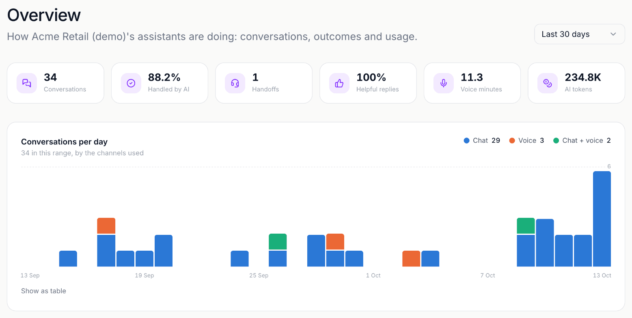Click the 34 conversations count
This screenshot has height=318, width=632.
pyautogui.click(x=50, y=77)
